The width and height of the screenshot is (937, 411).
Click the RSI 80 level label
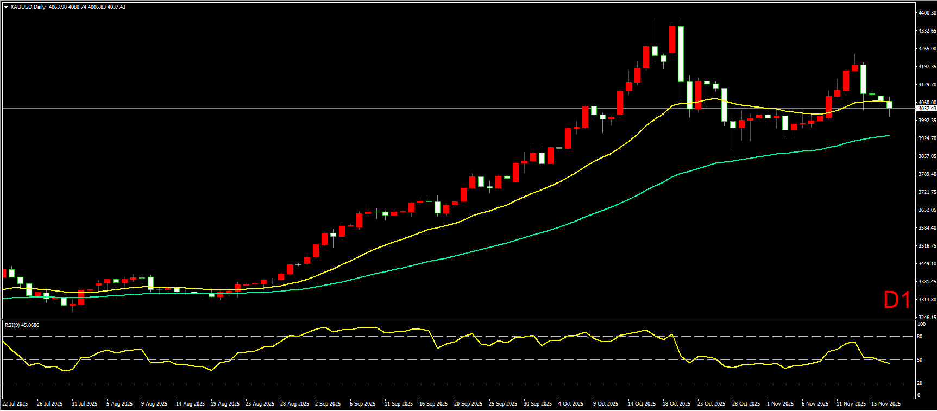coord(920,337)
